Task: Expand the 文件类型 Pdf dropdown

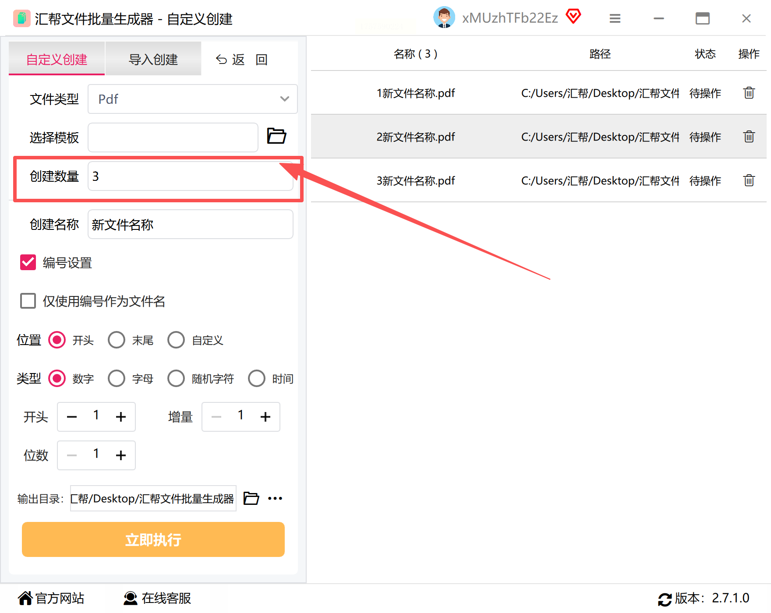Action: point(192,99)
